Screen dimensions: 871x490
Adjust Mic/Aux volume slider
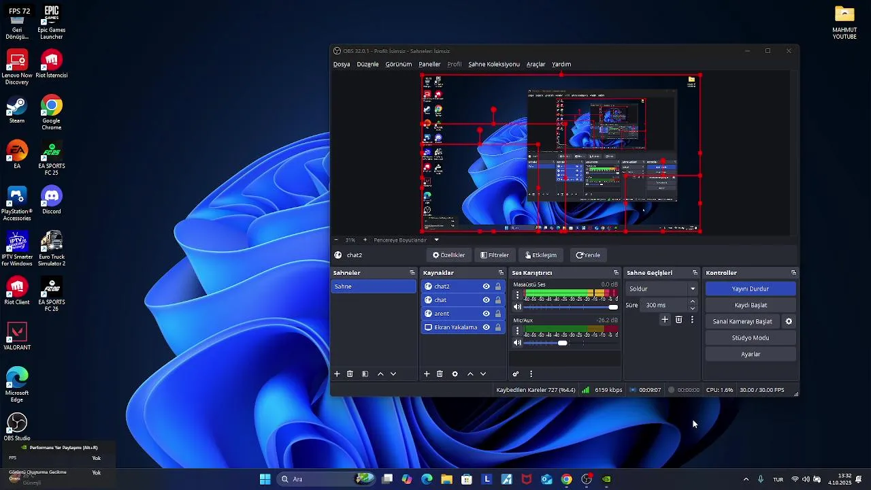coord(571,343)
